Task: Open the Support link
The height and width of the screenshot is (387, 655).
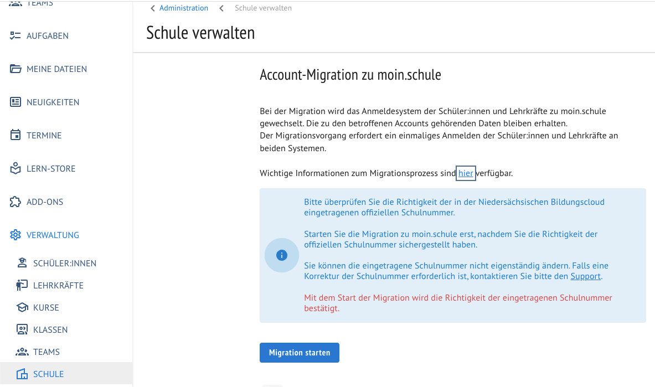Action: [x=585, y=276]
